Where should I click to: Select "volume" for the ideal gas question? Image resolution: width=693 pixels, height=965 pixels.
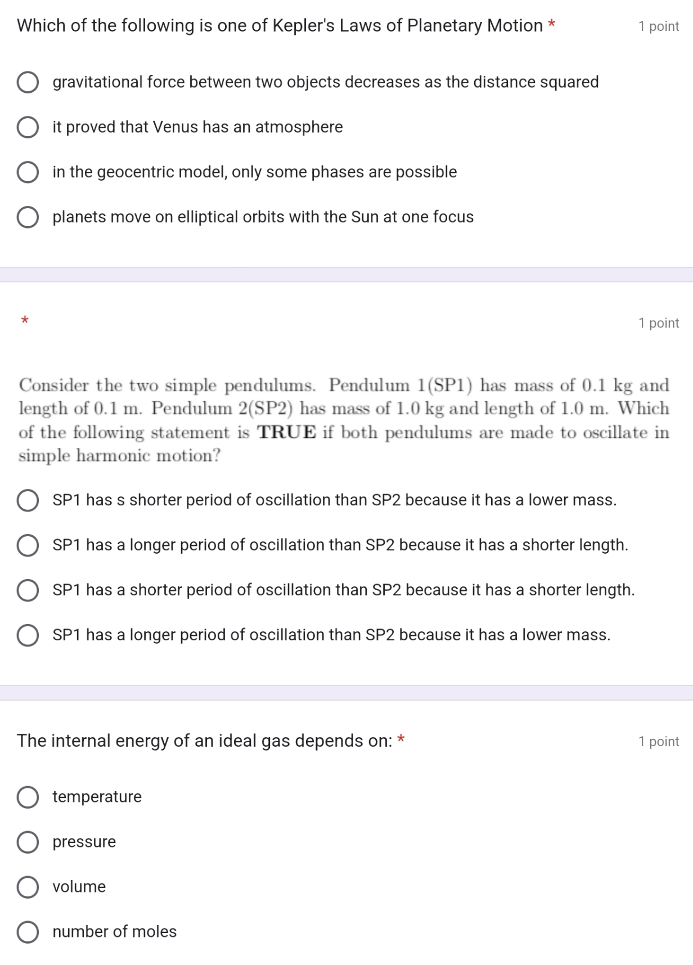point(27,887)
